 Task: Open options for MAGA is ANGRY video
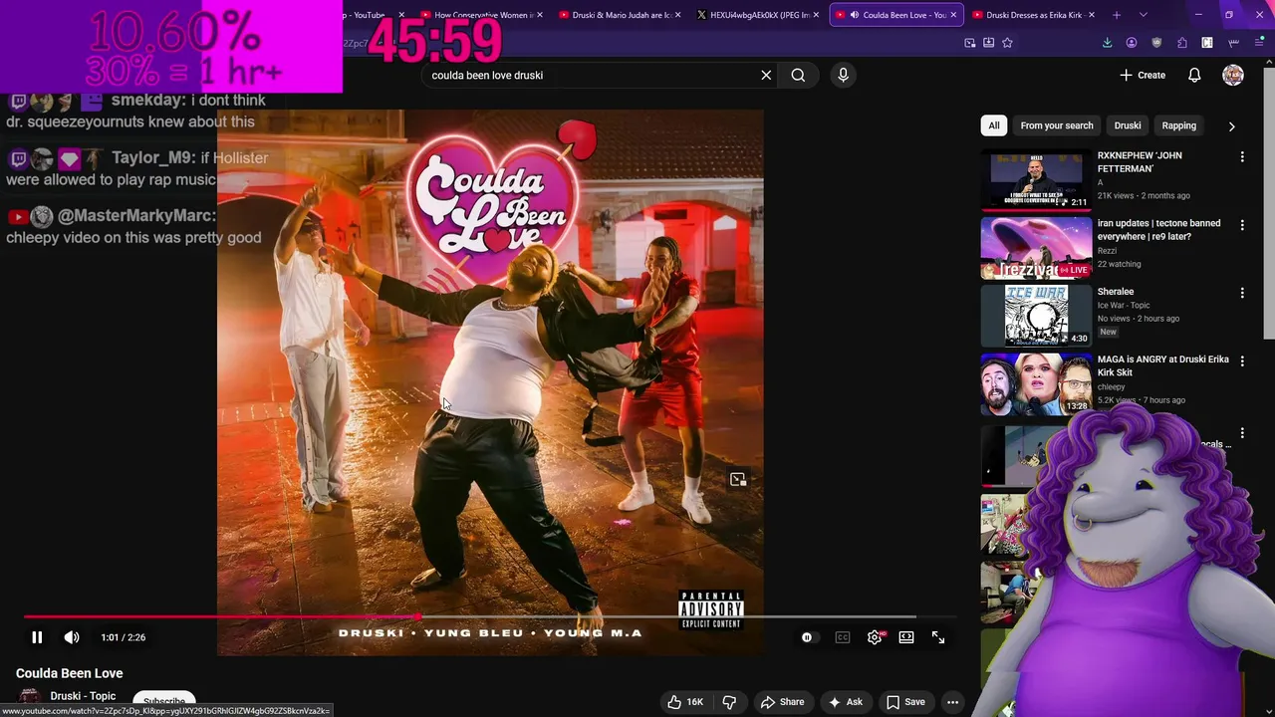[x=1242, y=360]
